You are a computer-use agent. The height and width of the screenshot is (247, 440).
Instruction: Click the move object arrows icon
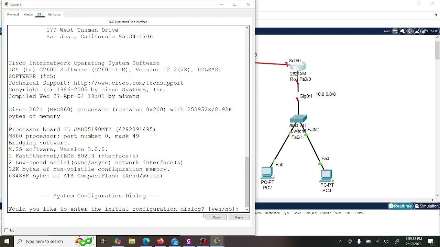pyautogui.click(x=410, y=31)
